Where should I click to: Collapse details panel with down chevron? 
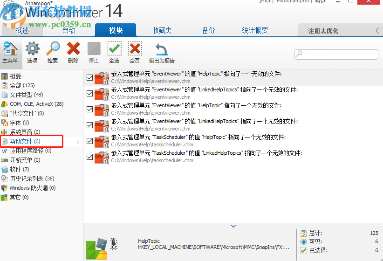point(233,227)
